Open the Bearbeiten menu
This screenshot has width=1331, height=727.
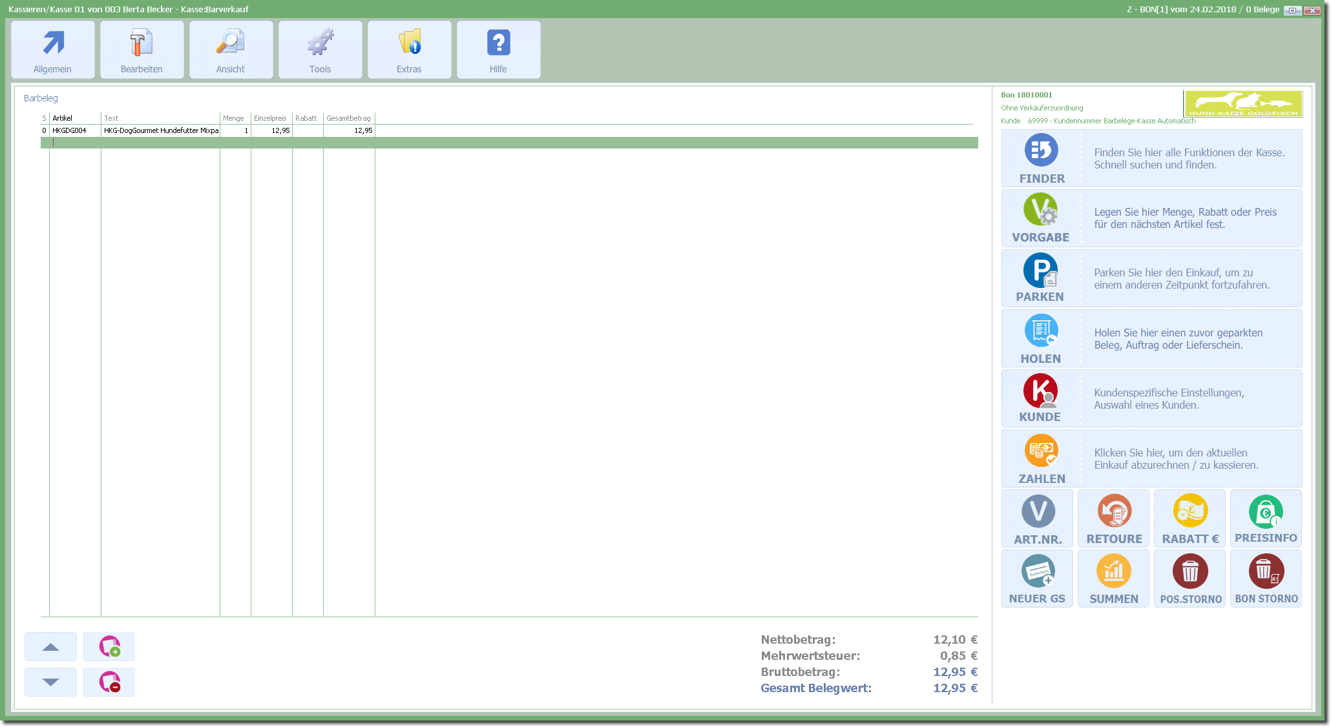click(x=141, y=50)
